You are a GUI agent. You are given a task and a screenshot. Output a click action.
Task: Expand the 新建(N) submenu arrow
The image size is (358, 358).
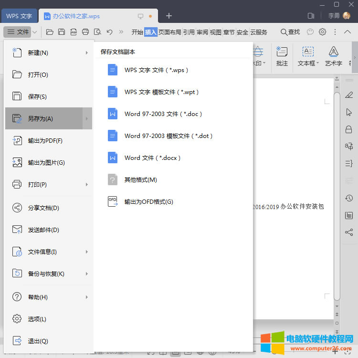87,53
